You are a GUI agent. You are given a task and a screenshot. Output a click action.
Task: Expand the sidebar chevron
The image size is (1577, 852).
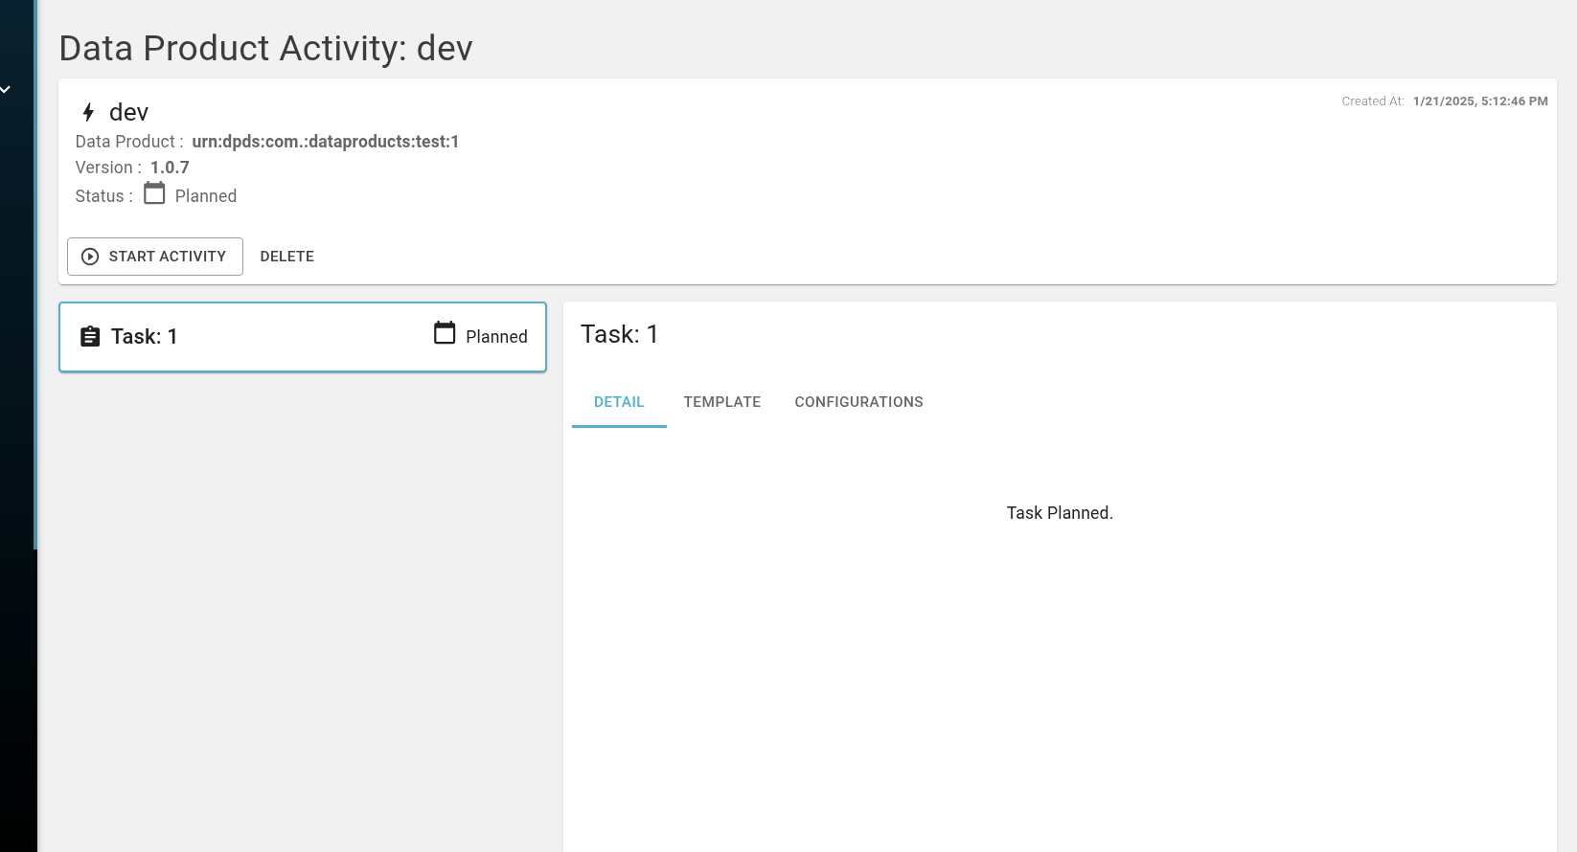click(6, 89)
